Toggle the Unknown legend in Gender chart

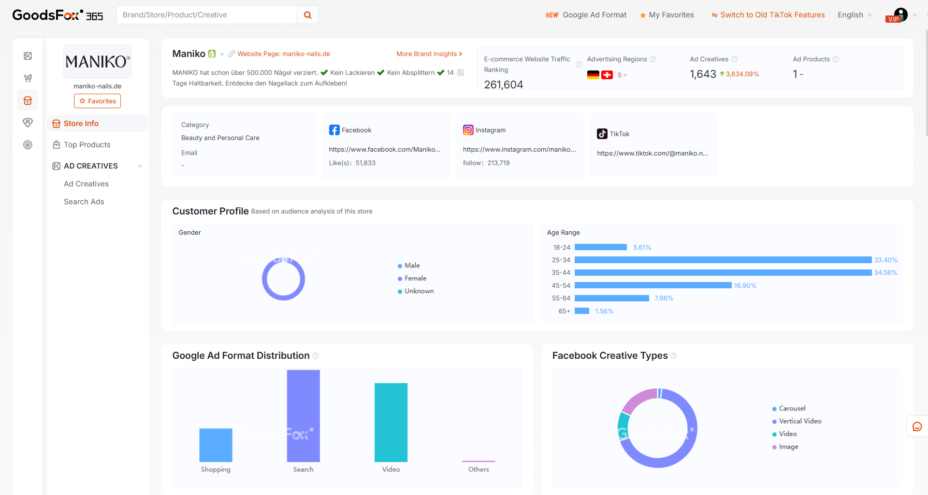(x=416, y=291)
